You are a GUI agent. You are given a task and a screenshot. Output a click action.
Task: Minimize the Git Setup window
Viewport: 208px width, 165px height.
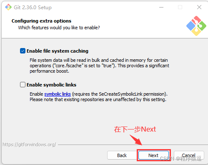161,7
